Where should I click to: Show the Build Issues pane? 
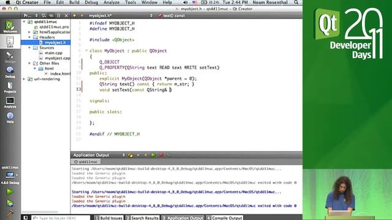(x=109, y=218)
